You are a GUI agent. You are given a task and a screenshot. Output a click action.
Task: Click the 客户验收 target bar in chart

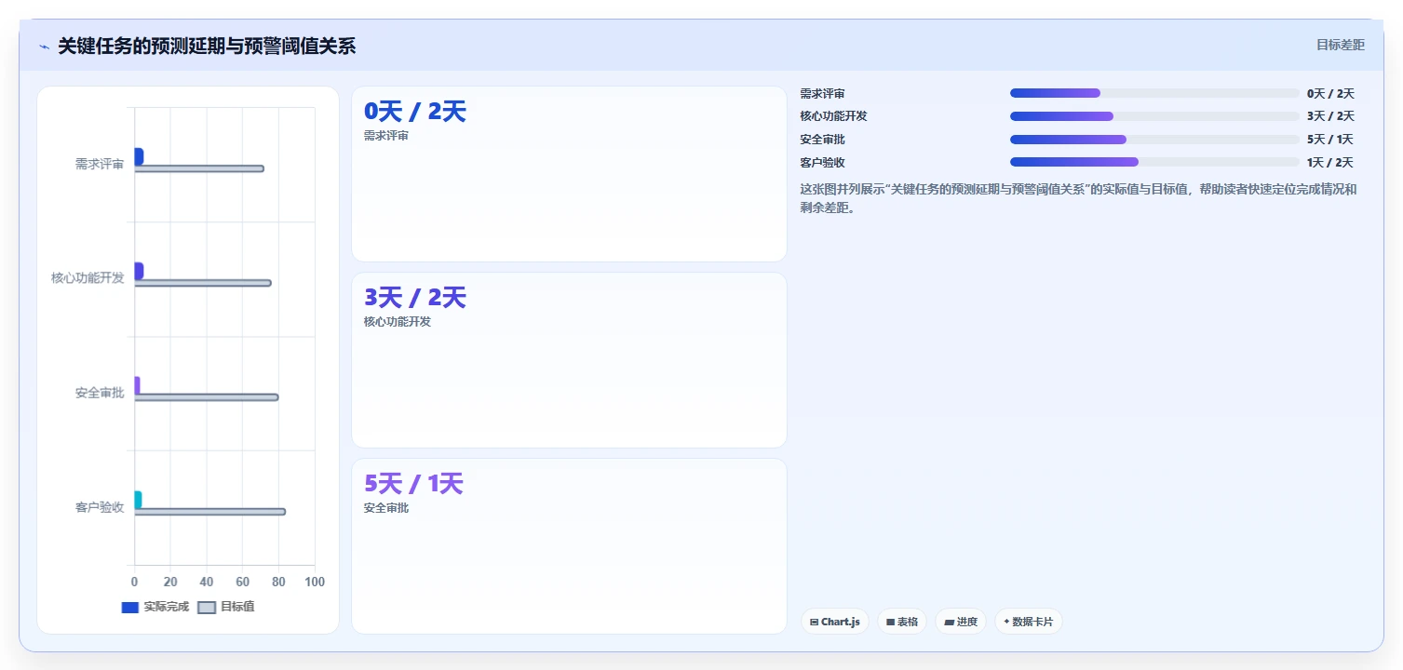click(210, 512)
